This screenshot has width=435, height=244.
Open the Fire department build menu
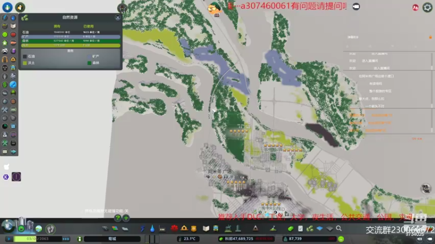click(184, 228)
